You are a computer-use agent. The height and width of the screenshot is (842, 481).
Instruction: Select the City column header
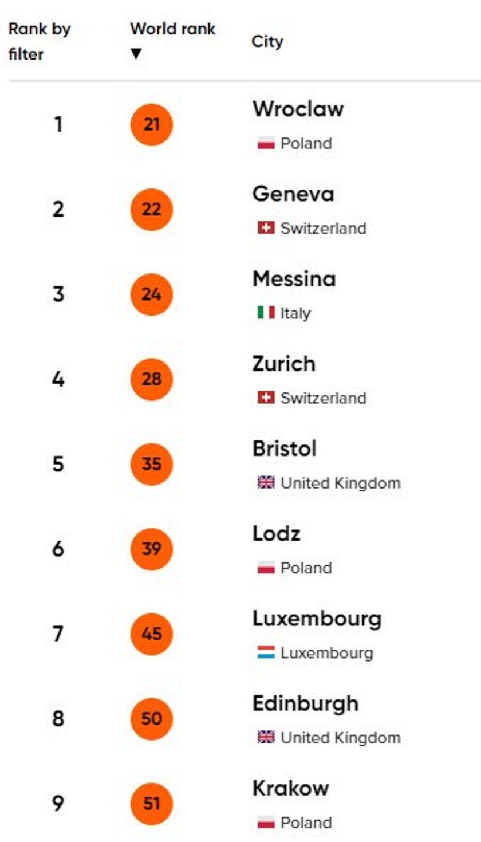pos(267,42)
